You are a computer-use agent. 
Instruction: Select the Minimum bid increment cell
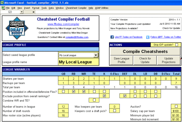tap(176, 119)
